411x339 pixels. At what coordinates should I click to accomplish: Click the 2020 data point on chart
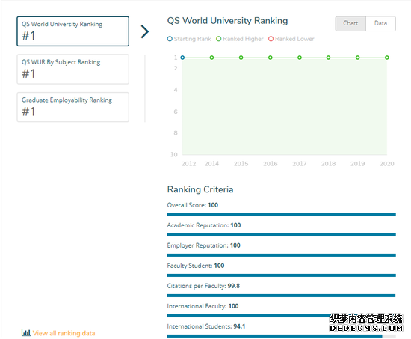coord(387,58)
